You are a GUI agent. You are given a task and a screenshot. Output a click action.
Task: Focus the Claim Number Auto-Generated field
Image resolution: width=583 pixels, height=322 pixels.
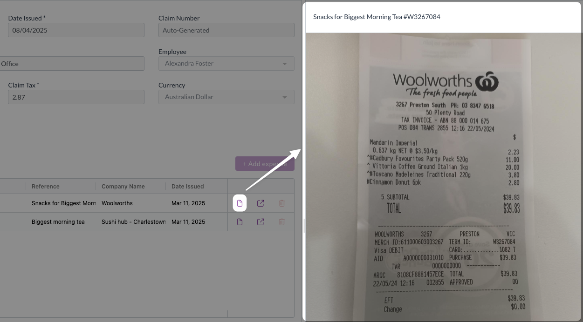[x=226, y=30]
